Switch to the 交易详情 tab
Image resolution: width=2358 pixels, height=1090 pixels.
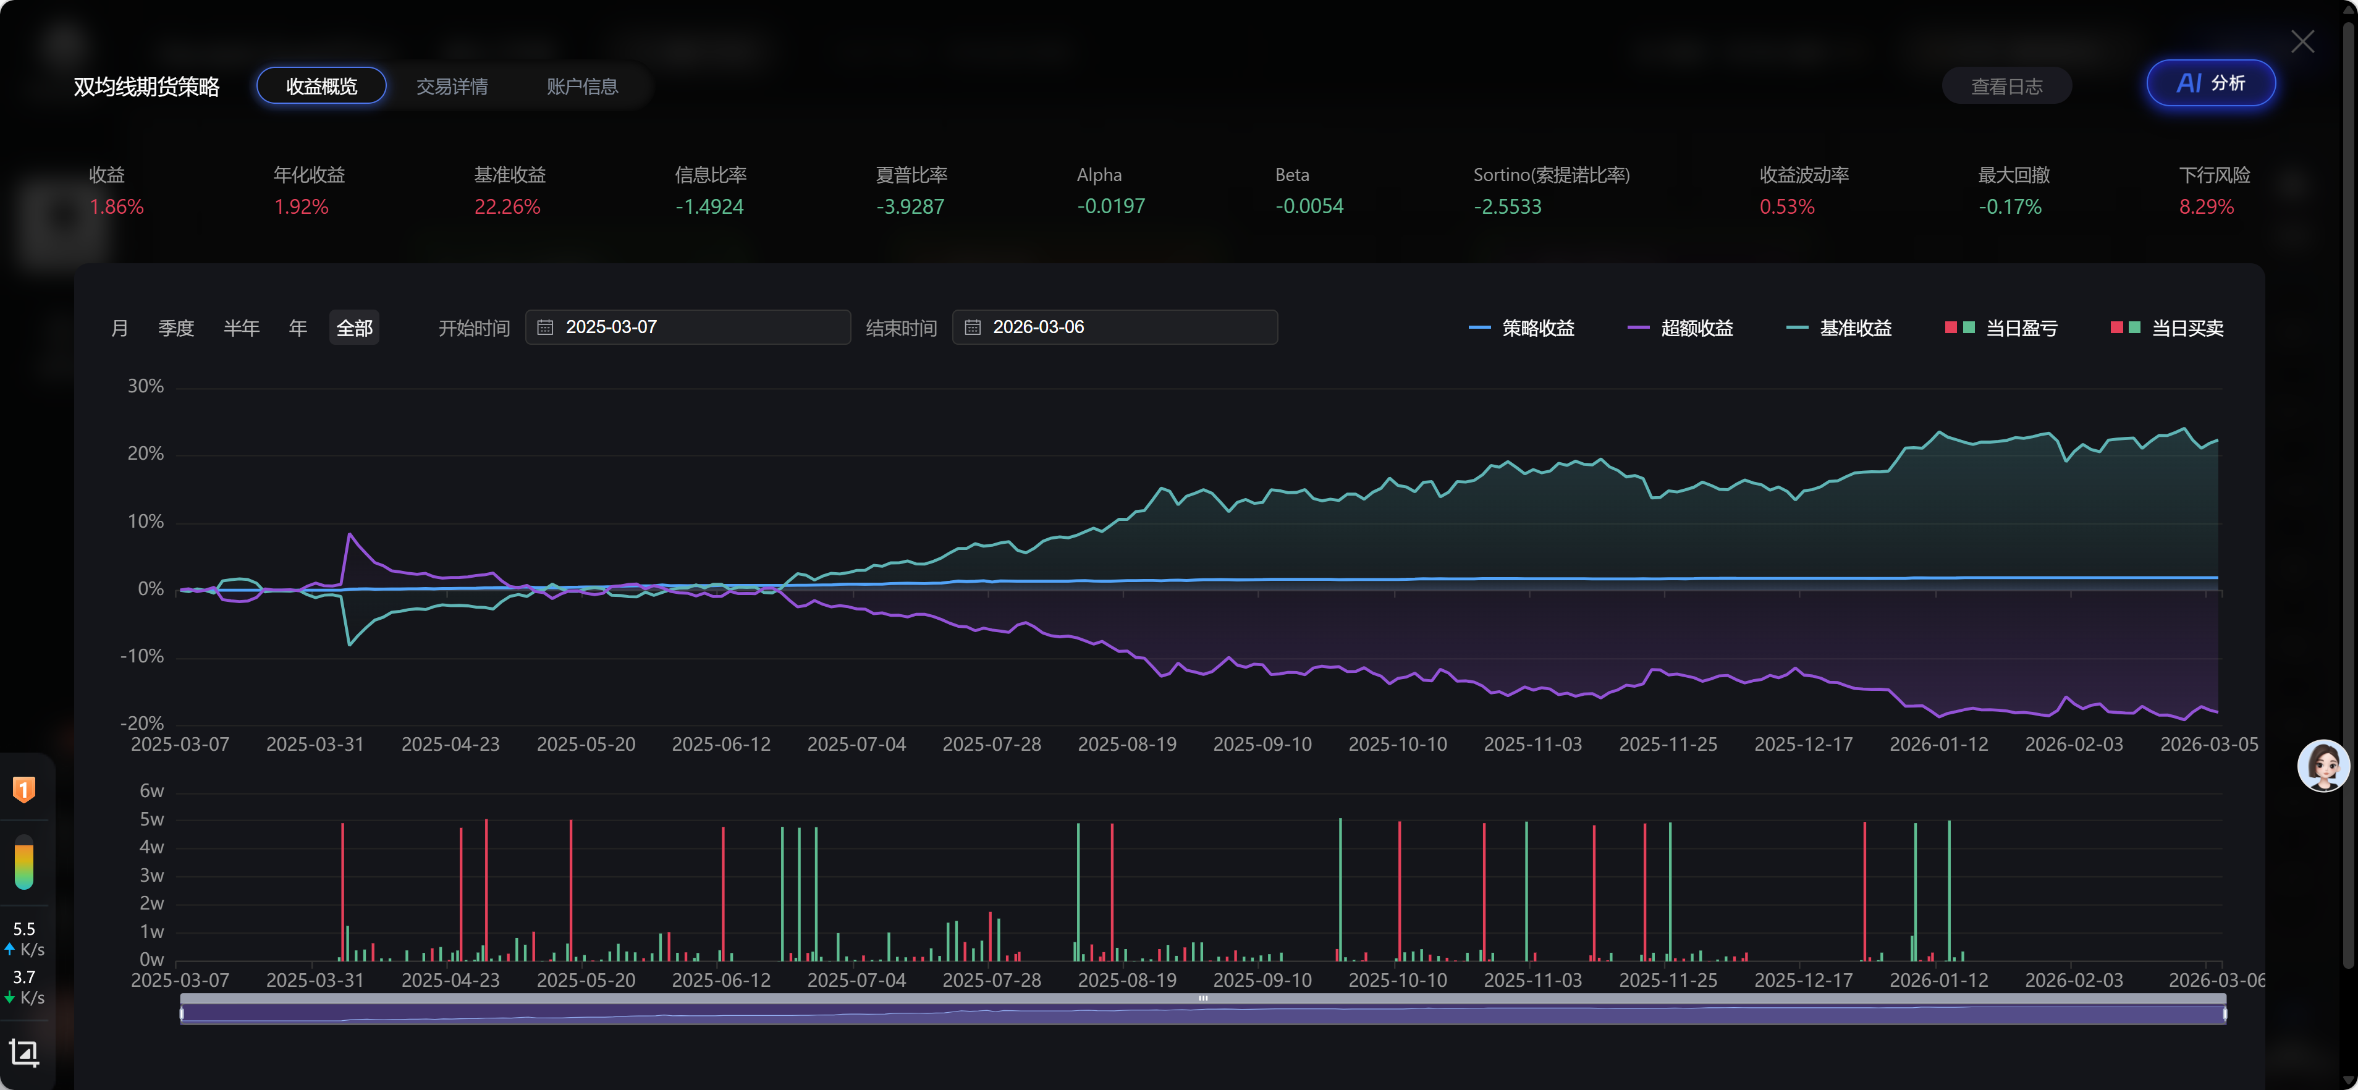pyautogui.click(x=452, y=86)
